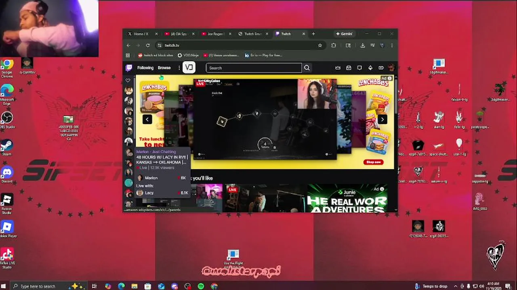Click the magnifying glass search button
Image resolution: width=517 pixels, height=290 pixels.
click(307, 68)
